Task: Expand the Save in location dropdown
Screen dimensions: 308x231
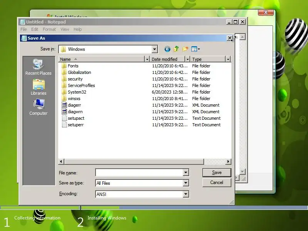Action: (x=155, y=49)
